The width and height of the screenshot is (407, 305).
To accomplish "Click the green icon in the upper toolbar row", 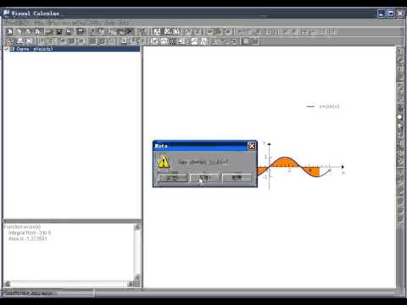I will [x=50, y=31].
